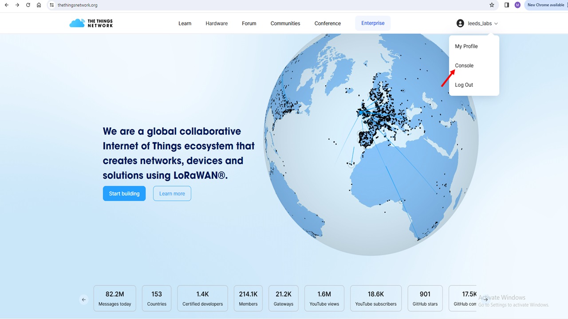Image resolution: width=568 pixels, height=319 pixels.
Task: Open the Chrome profile avatar
Action: pyautogui.click(x=517, y=5)
